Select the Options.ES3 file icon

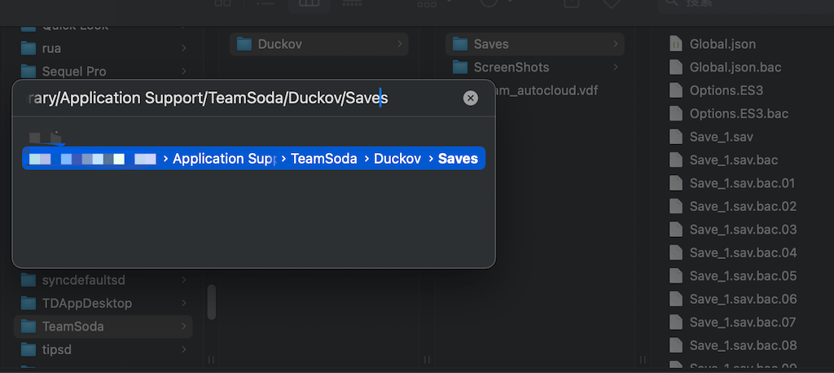(x=674, y=90)
